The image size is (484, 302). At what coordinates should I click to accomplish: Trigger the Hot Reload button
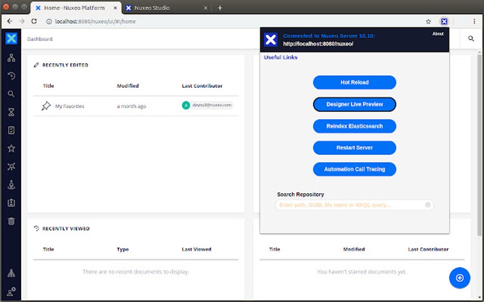tap(354, 82)
